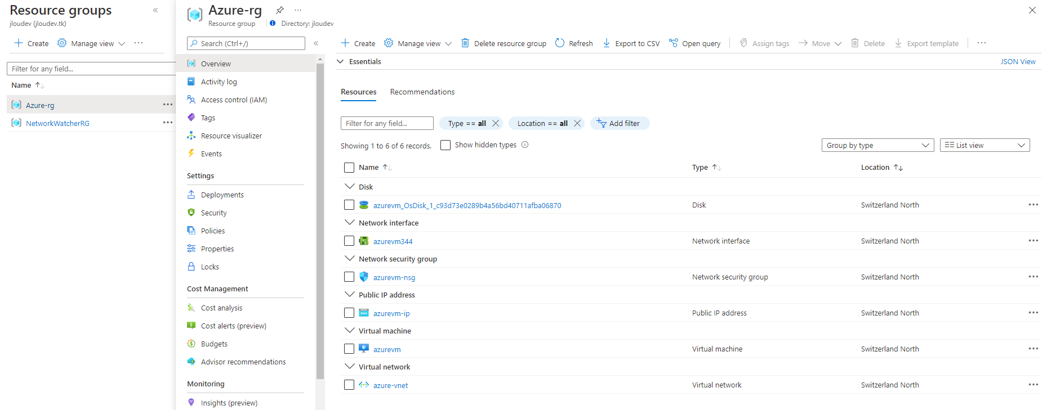
Task: Open Manage view dropdown in Azure-rg toolbar
Action: [x=418, y=43]
